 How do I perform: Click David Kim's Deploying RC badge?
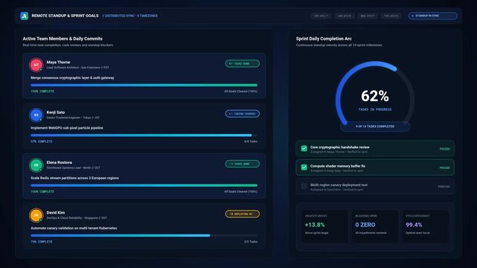pos(243,214)
